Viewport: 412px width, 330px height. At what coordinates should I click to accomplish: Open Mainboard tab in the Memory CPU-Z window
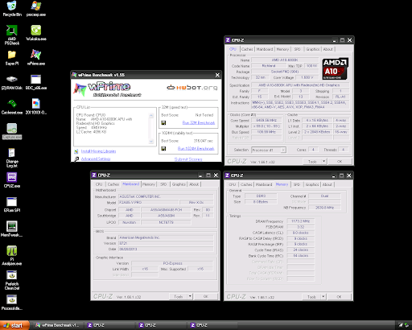coord(264,184)
